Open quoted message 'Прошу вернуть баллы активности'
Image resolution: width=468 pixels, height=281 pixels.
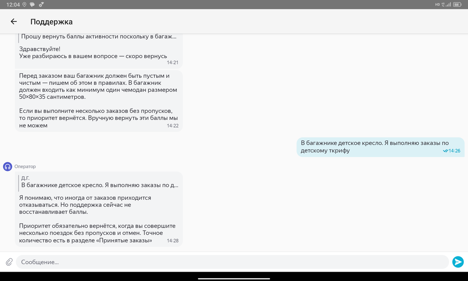(98, 37)
